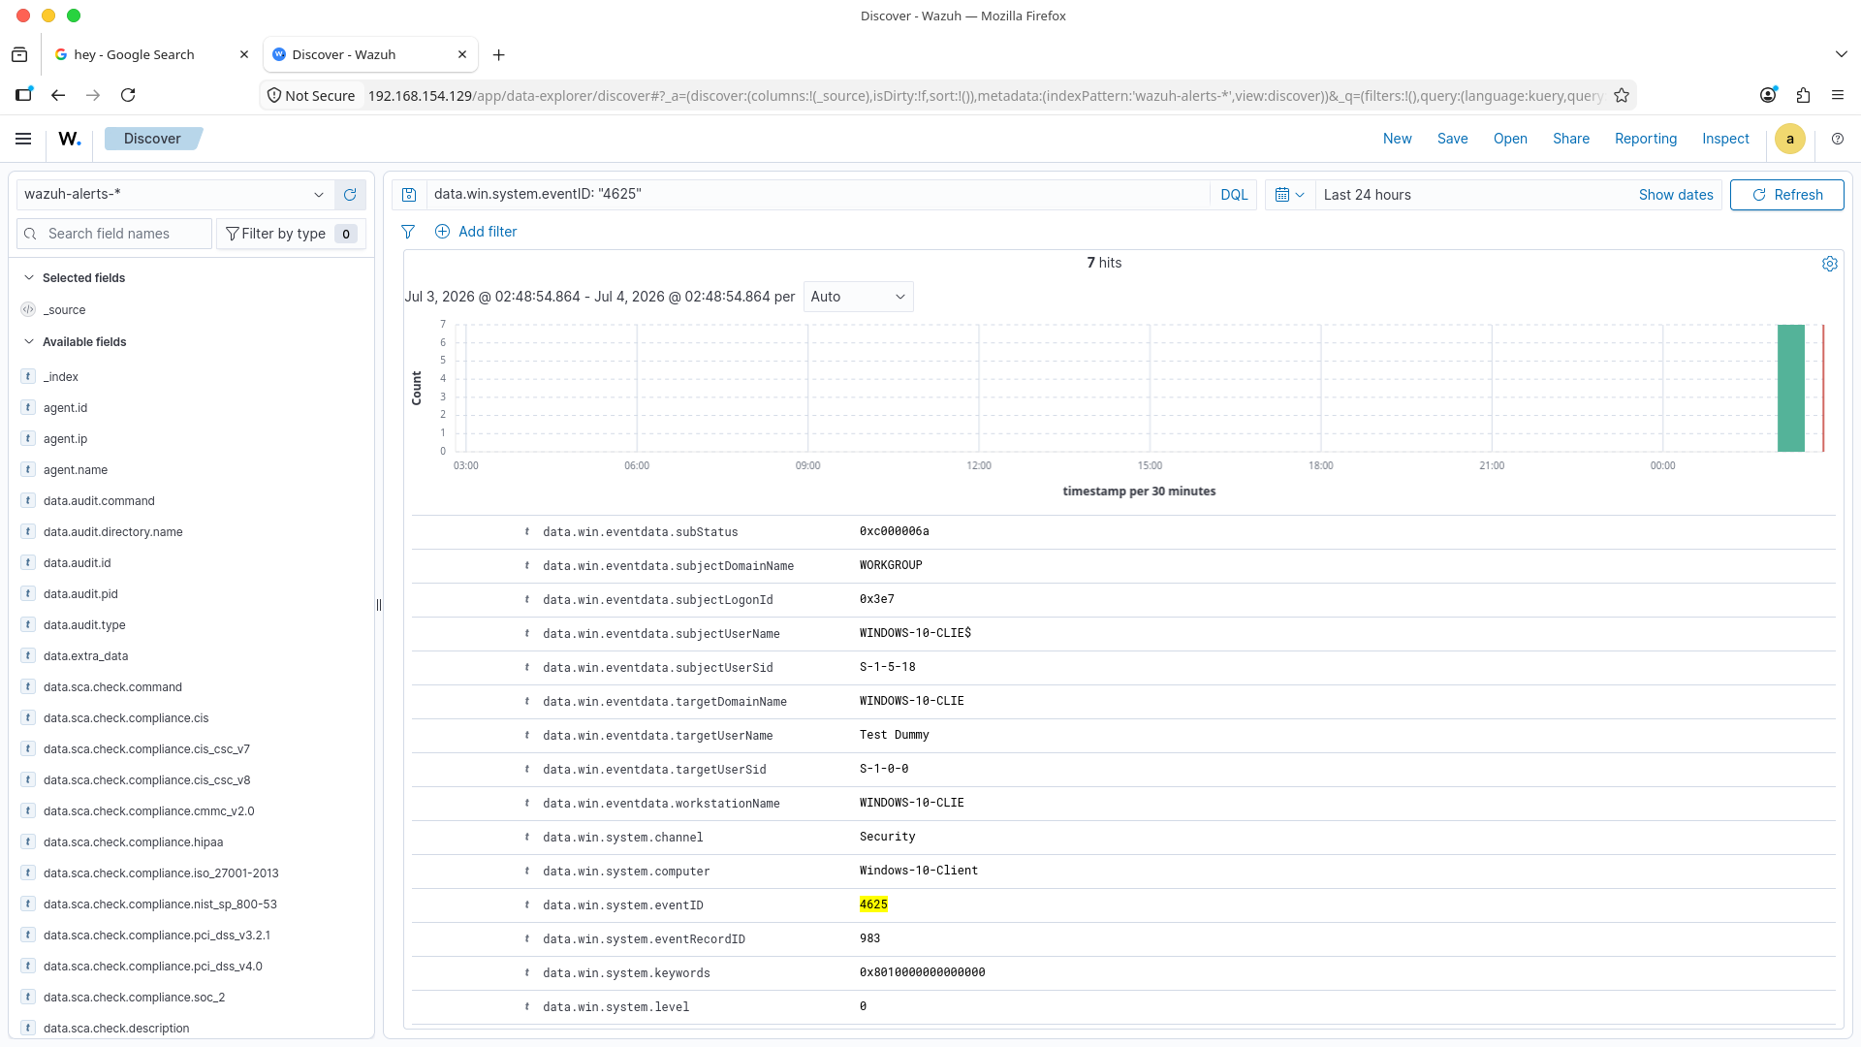
Task: Click Last 24 hours time range
Action: pos(1367,195)
